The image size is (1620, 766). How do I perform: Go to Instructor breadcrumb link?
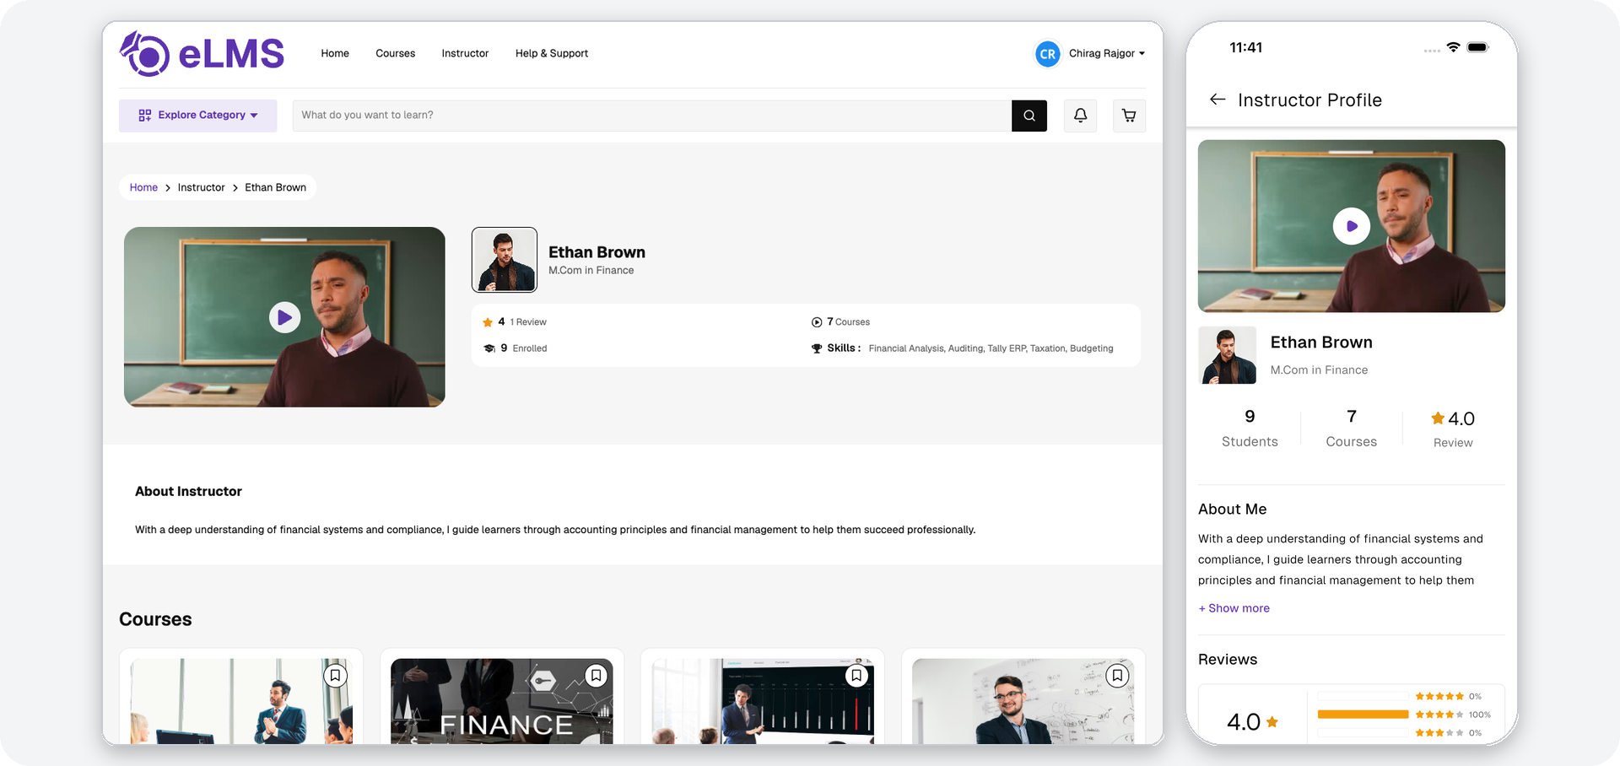[x=201, y=187]
